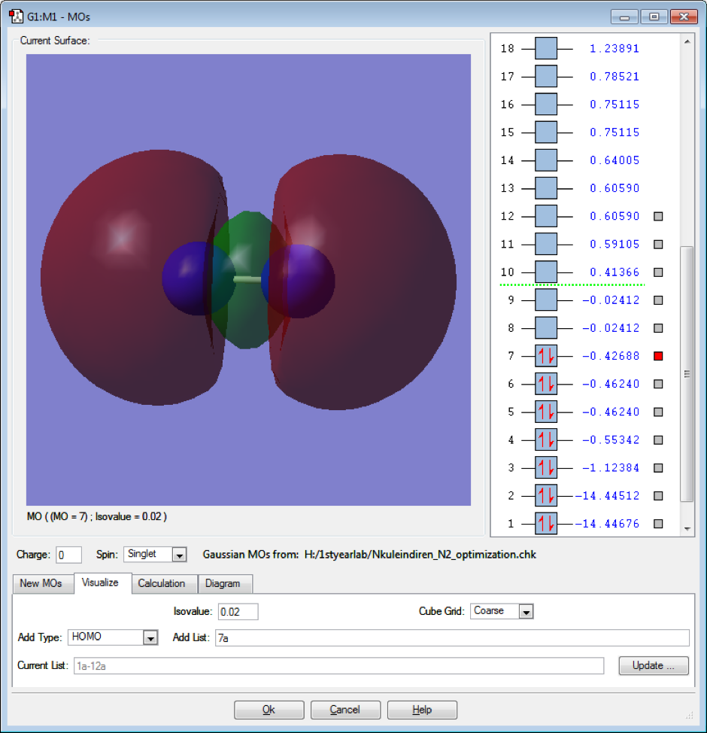Toggle surface marker for MO 6
This screenshot has height=733, width=707.
(x=658, y=384)
